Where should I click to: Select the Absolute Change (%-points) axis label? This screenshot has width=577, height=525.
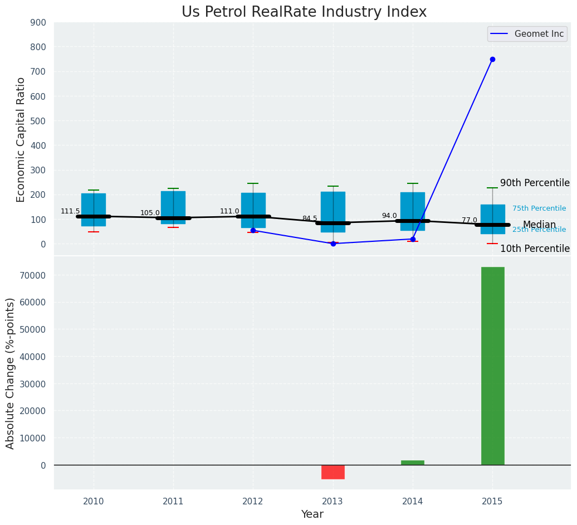pos(11,373)
